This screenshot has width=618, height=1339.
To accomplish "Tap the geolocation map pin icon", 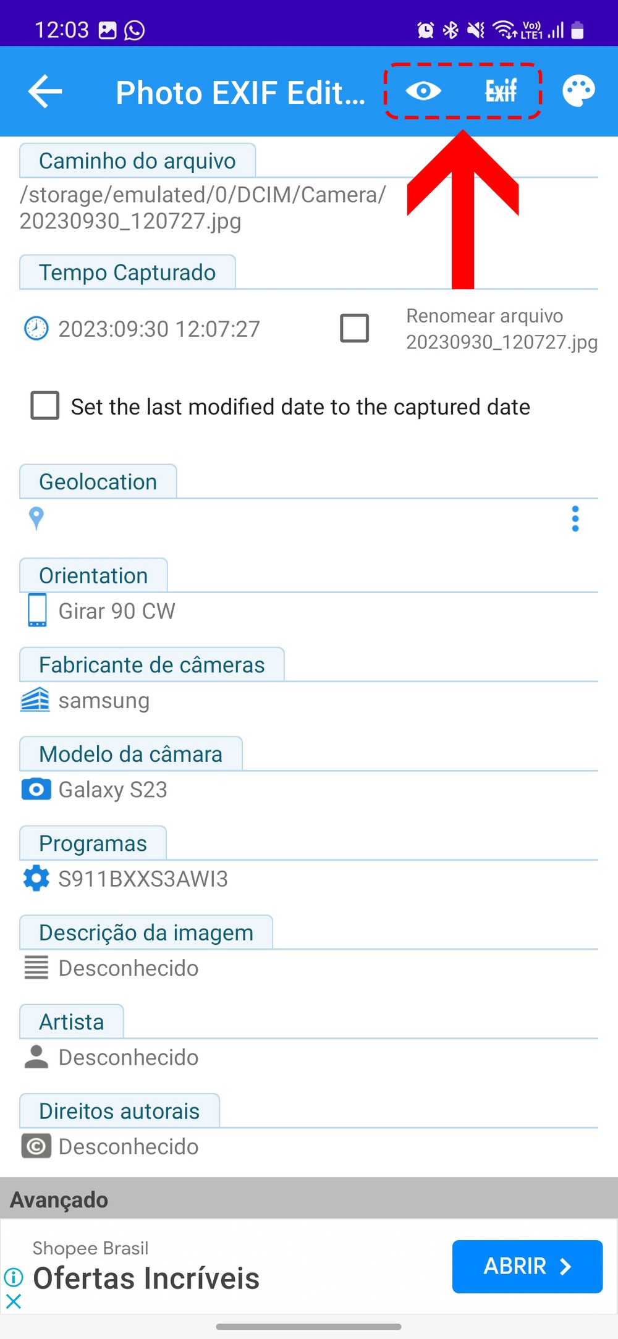I will point(36,518).
